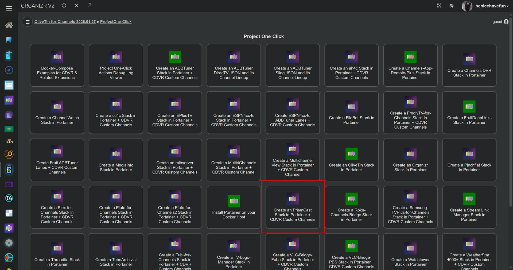This screenshot has width=513, height=270.
Task: Click the guest user login icon
Action: pos(506,22)
